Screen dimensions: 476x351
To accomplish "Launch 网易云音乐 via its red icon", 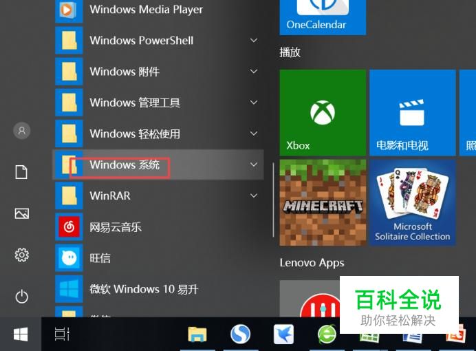I will pyautogui.click(x=69, y=227).
